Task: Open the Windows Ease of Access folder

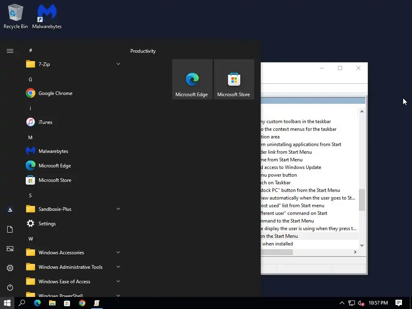Action: point(73,281)
